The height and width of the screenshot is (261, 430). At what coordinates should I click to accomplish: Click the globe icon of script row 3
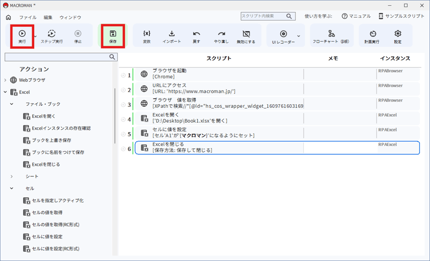(x=144, y=104)
